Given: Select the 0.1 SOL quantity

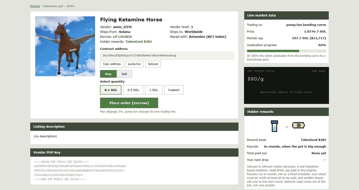Looking at the screenshot, I should pos(111,90).
